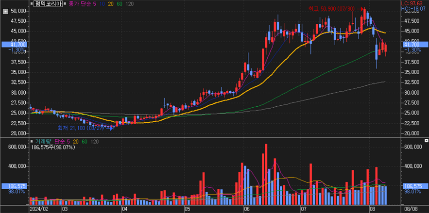Click the small square marker before 종가 단순
Viewport: 429px width, 213px height.
66,4
